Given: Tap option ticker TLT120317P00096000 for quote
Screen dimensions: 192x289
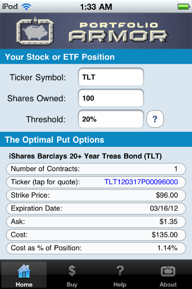Looking at the screenshot, I should 141,182.
